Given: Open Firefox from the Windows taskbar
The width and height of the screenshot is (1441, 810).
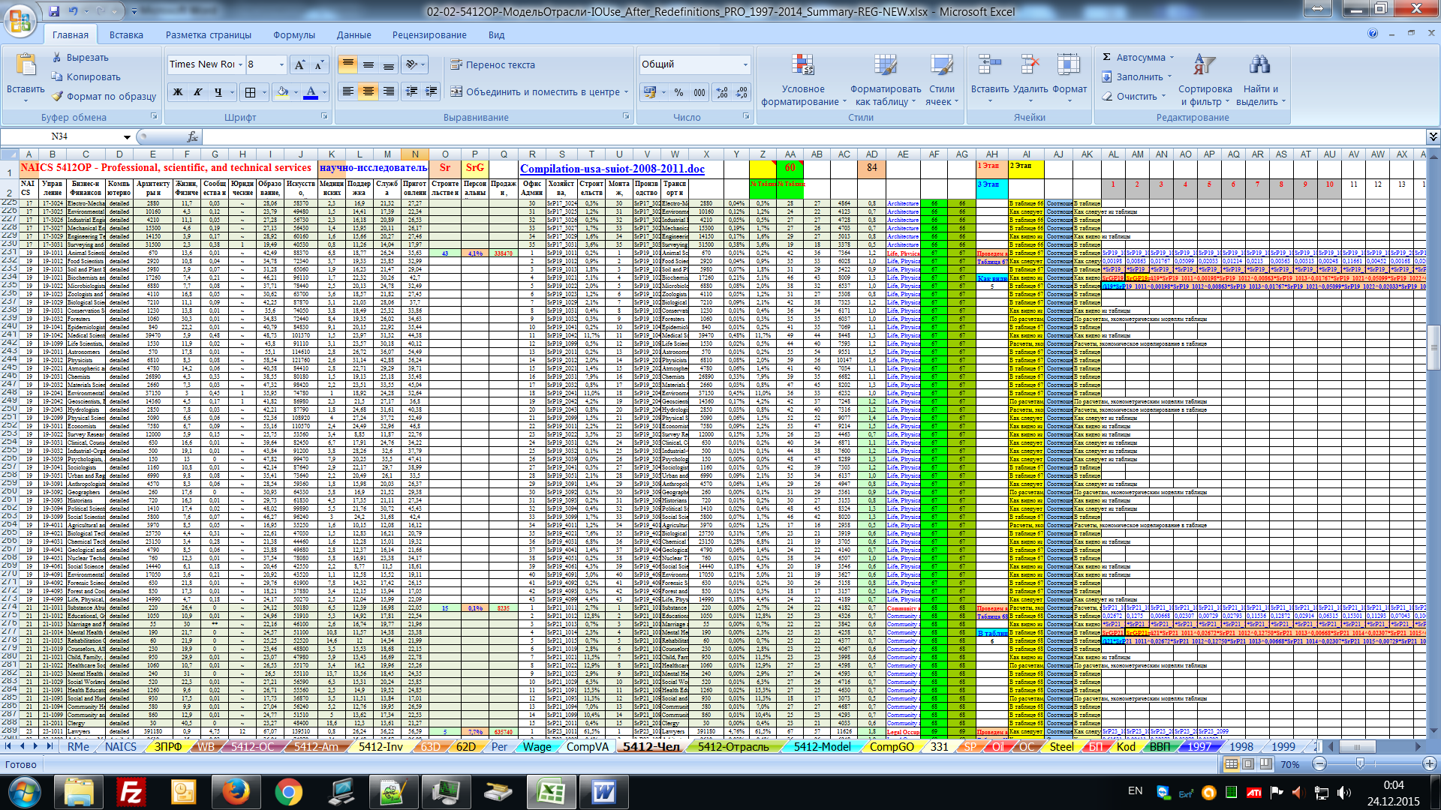Looking at the screenshot, I should (x=236, y=791).
